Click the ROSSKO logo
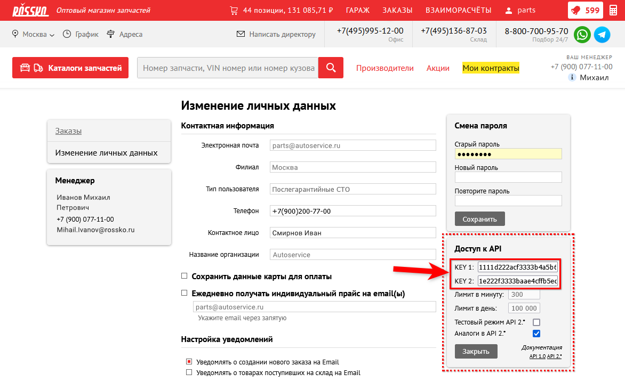 point(30,10)
